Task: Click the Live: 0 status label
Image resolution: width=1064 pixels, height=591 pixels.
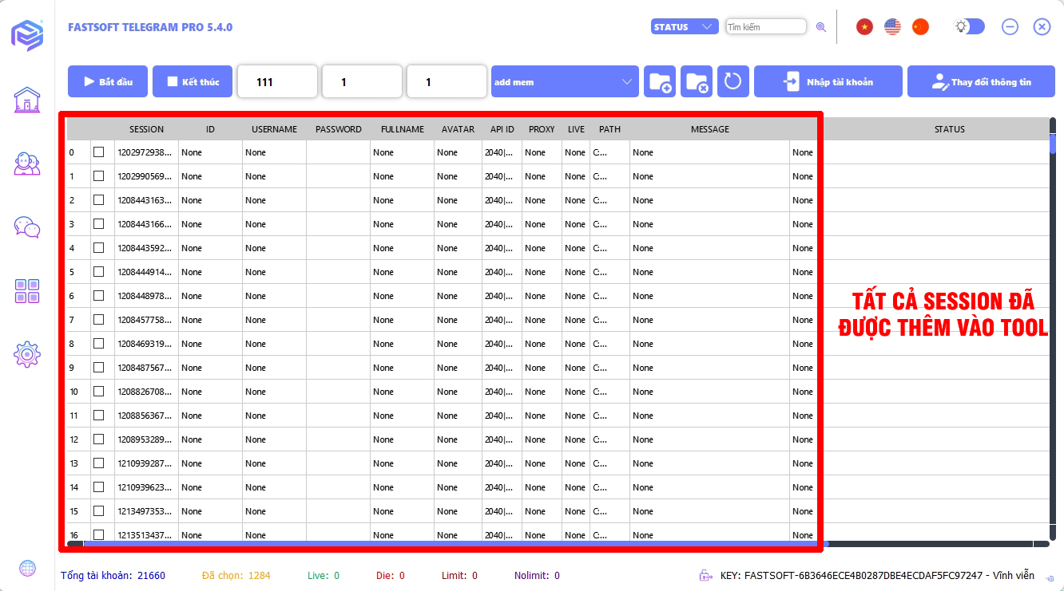Action: [324, 575]
